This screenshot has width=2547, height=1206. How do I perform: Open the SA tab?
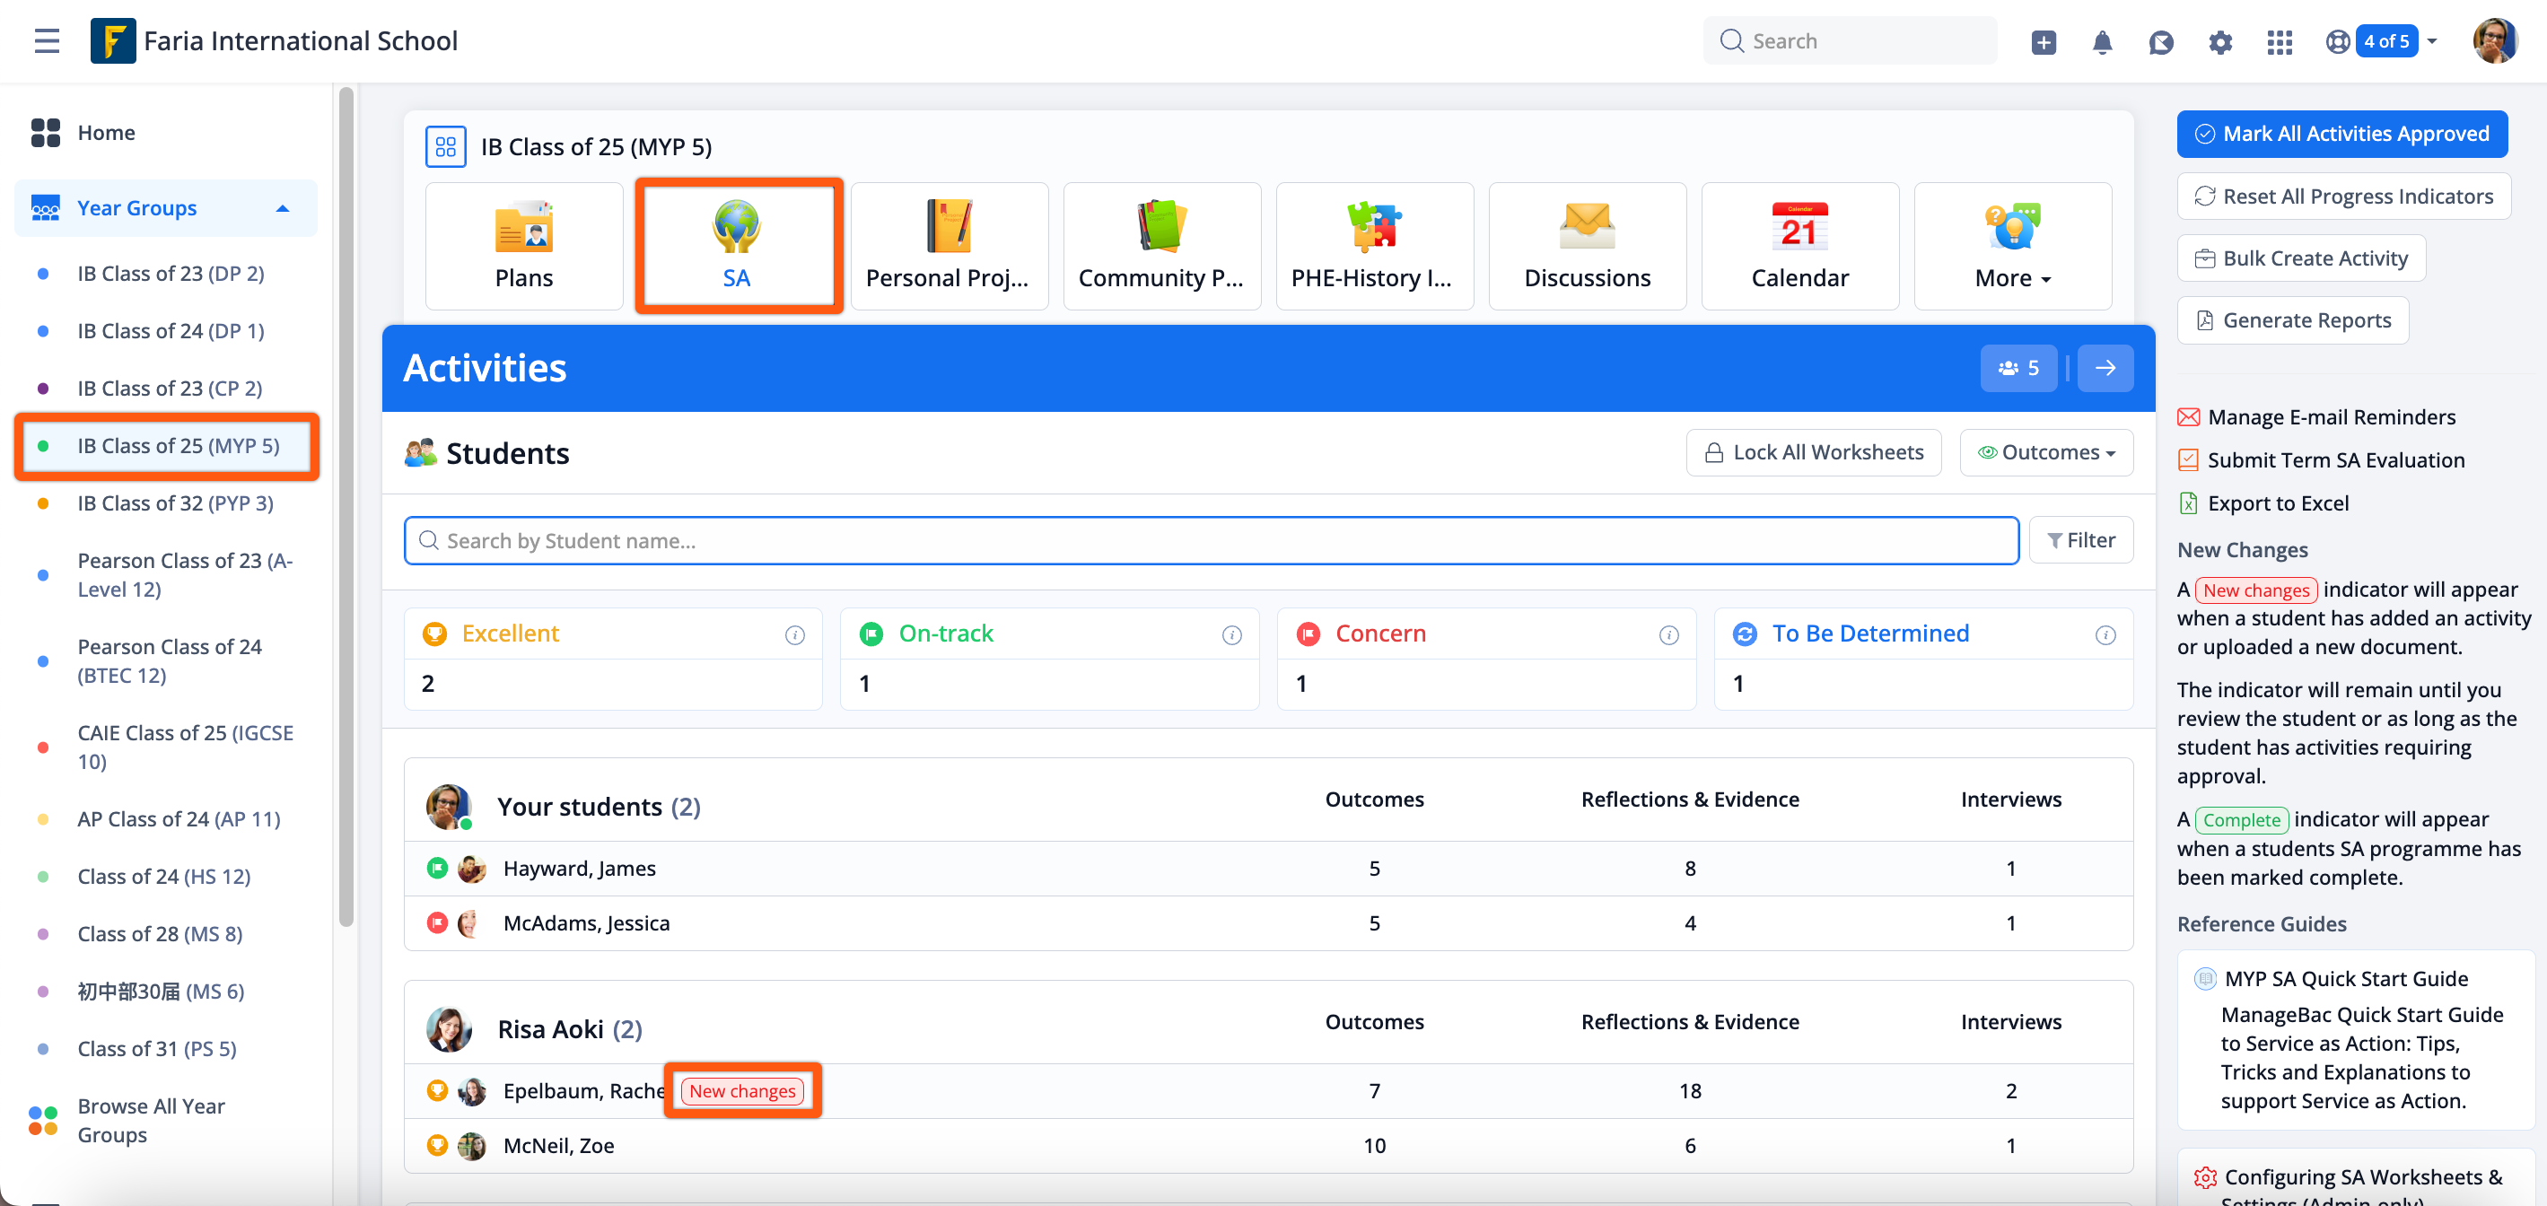tap(737, 245)
